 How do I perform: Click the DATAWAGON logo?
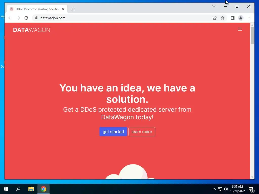[x=32, y=30]
